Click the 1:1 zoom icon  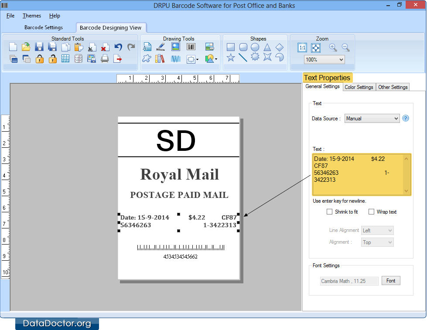(x=302, y=48)
